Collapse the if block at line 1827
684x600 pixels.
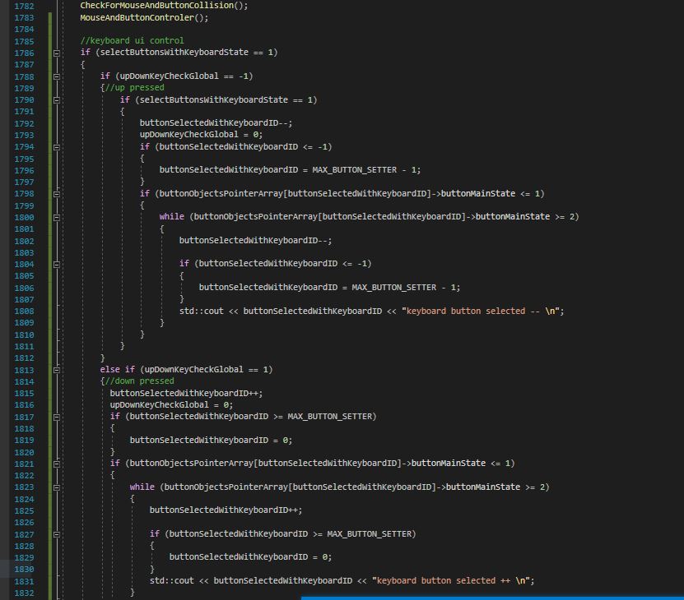[x=57, y=534]
